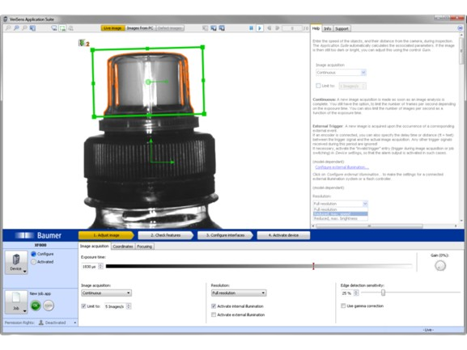The image size is (467, 350).
Task: Click the grey round button next to OK
Action: 49,306
